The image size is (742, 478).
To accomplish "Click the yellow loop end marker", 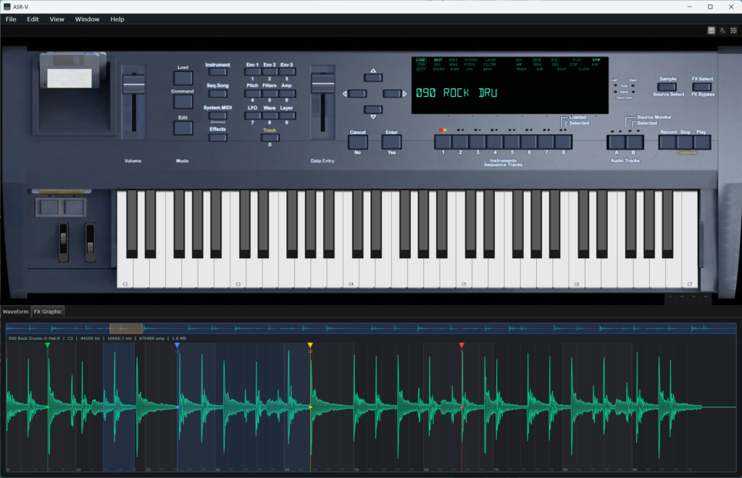I will [x=310, y=346].
